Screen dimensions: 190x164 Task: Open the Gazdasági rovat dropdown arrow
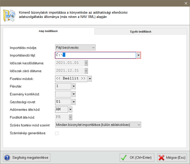tap(74, 102)
